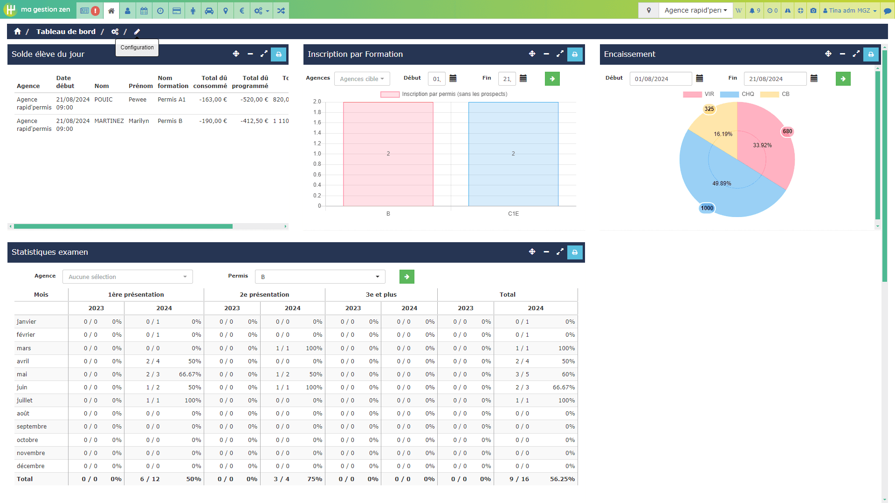Open calendar picker for Encaissement Début
This screenshot has width=895, height=503.
pyautogui.click(x=699, y=79)
